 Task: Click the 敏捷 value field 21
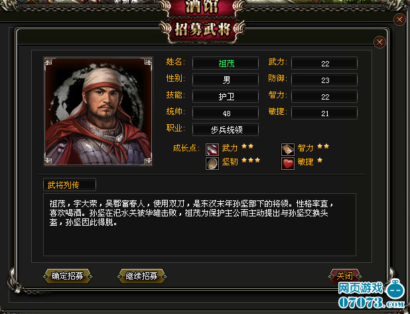(x=324, y=113)
